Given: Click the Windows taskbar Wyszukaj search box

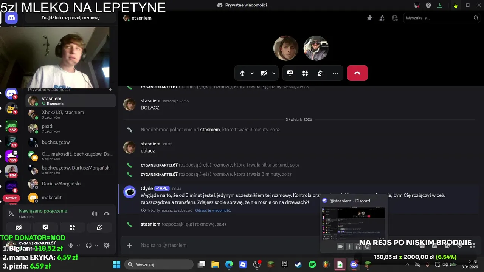Looking at the screenshot, I should click(x=159, y=264).
